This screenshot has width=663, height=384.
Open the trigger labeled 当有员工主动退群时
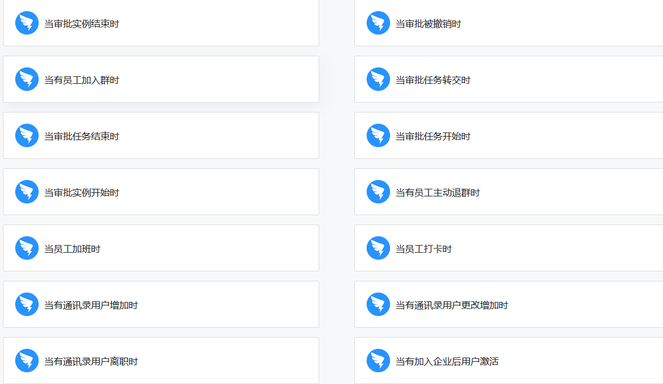[x=438, y=193]
